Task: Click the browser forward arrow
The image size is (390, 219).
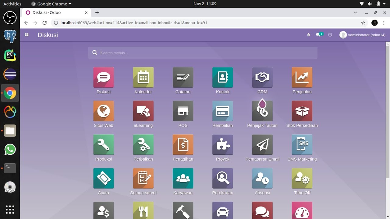Action: (35, 23)
